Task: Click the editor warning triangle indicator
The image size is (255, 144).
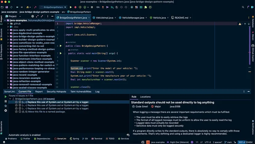Action: point(240,24)
